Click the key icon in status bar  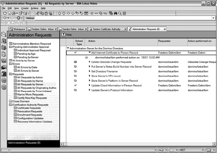point(161,150)
